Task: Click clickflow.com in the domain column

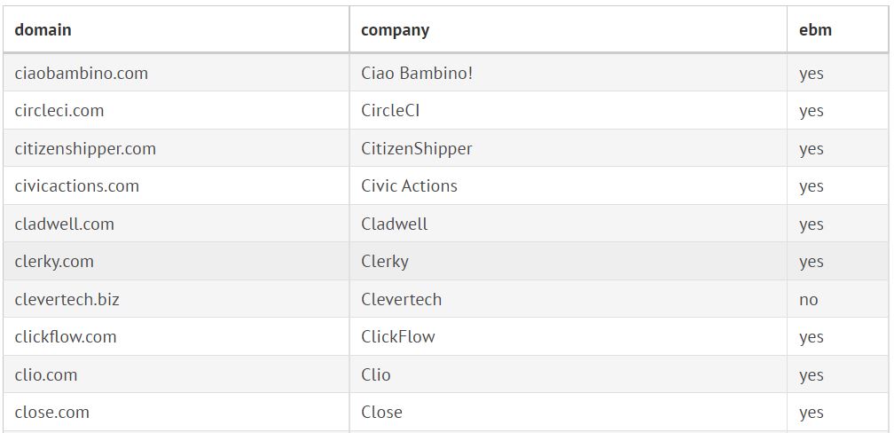Action: [x=66, y=337]
